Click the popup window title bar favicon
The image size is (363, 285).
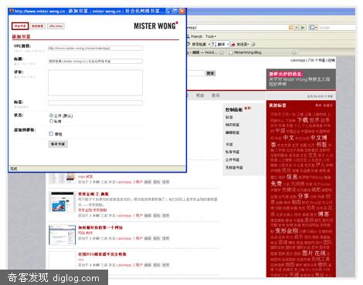click(12, 11)
